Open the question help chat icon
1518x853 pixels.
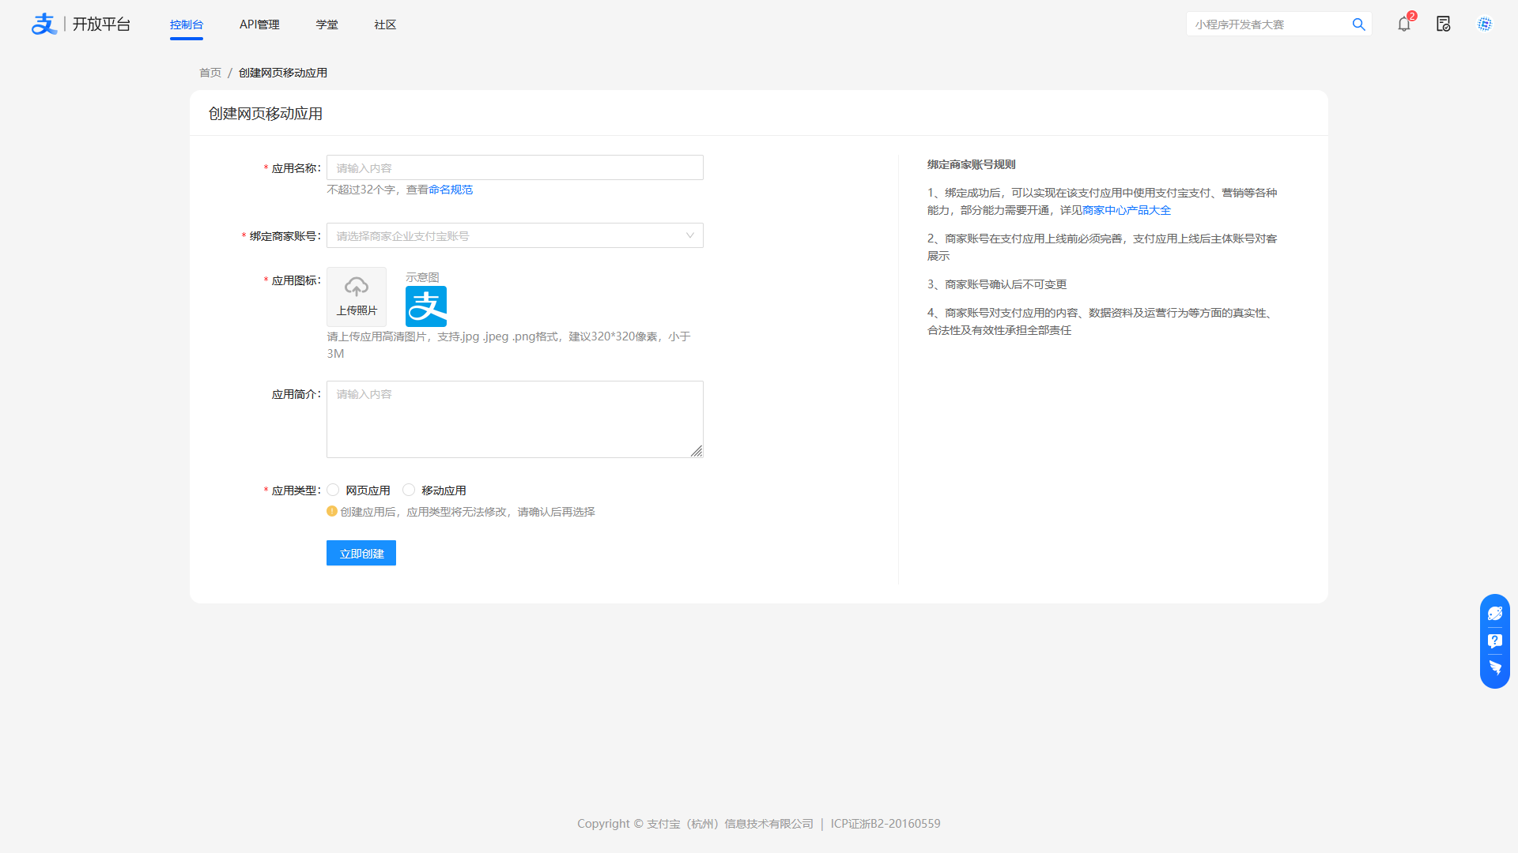pos(1494,641)
